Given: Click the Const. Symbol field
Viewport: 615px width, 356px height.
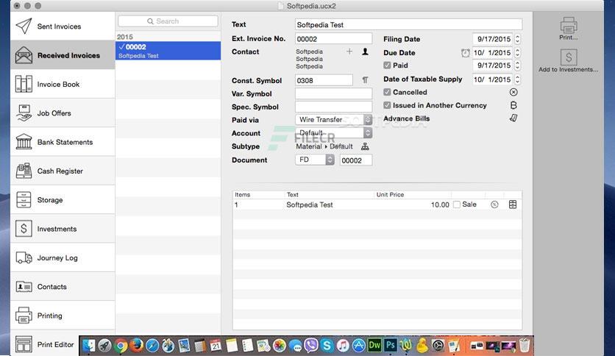Looking at the screenshot, I should pyautogui.click(x=324, y=80).
